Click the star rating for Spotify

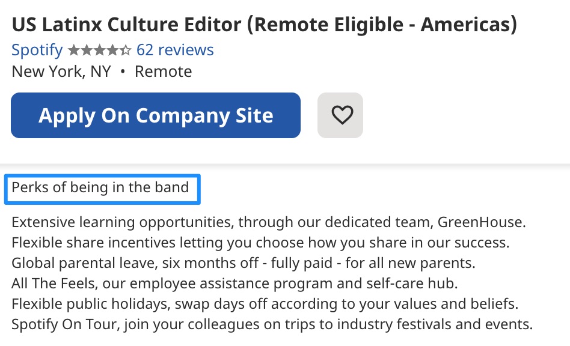pos(100,50)
